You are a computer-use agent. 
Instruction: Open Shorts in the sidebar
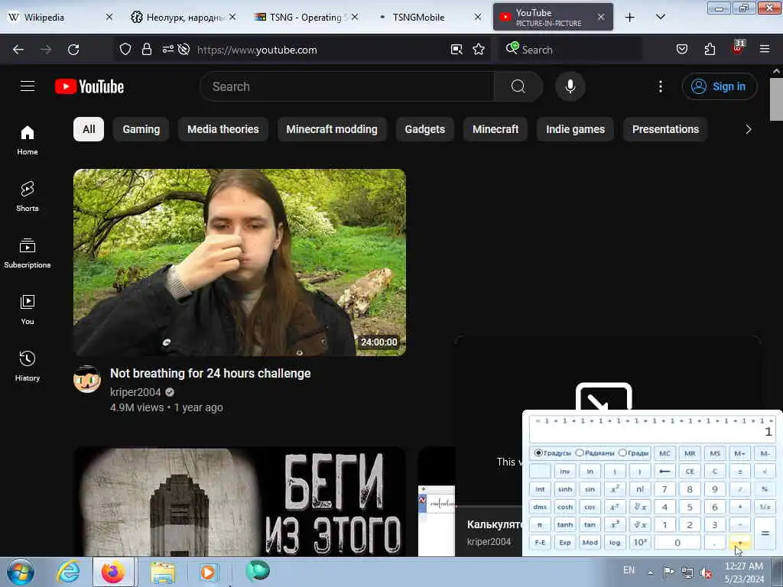[x=28, y=196]
